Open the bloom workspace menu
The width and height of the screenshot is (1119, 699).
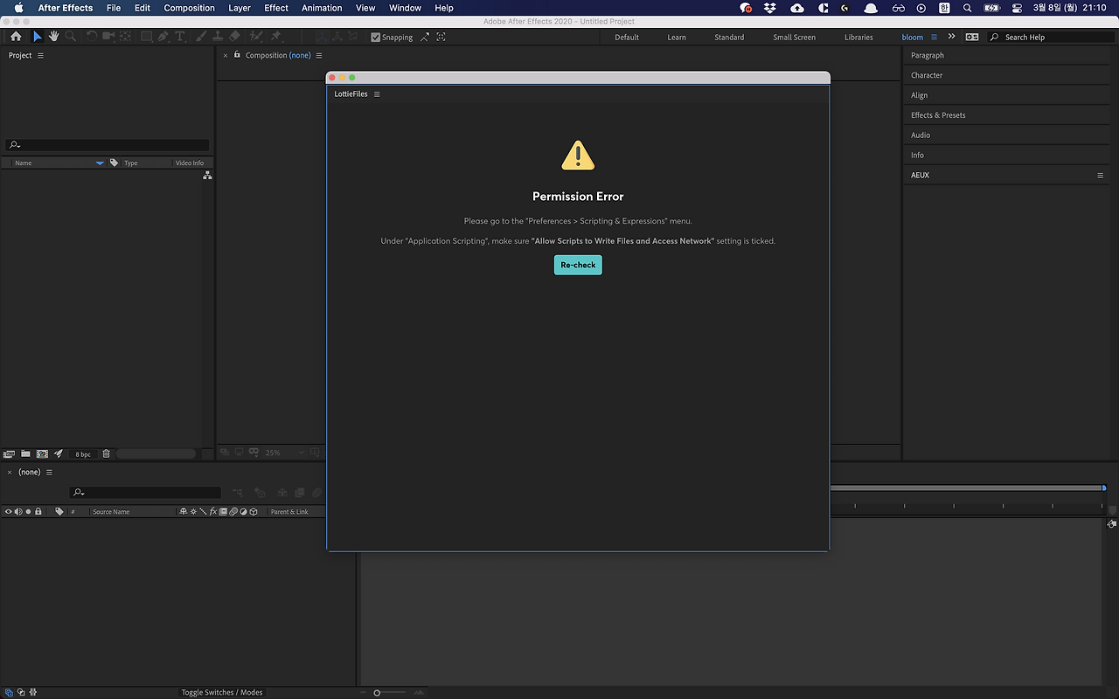pyautogui.click(x=934, y=37)
